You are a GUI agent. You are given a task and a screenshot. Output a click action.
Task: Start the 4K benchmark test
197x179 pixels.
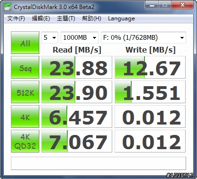click(x=25, y=116)
